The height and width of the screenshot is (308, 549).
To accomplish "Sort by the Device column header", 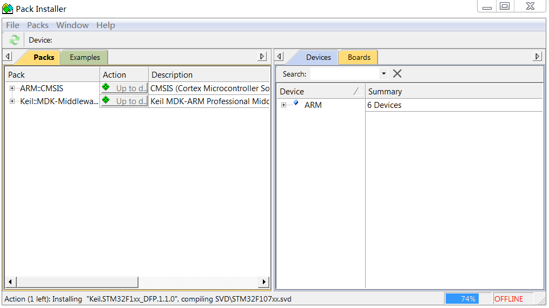I will point(321,92).
